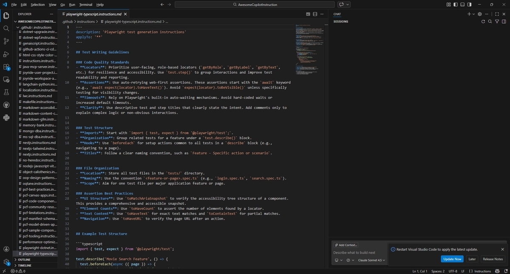Open the File menu
Image resolution: width=510 pixels, height=274 pixels.
[14, 4]
